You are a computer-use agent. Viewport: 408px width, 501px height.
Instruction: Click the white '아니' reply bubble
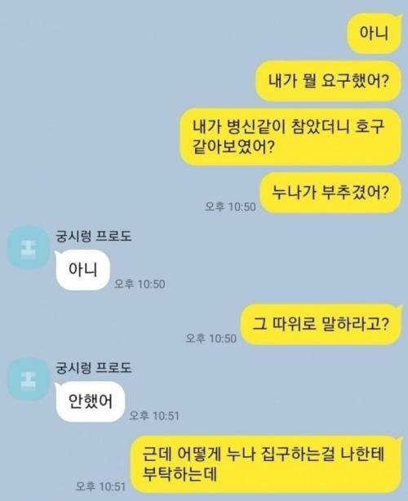point(82,270)
